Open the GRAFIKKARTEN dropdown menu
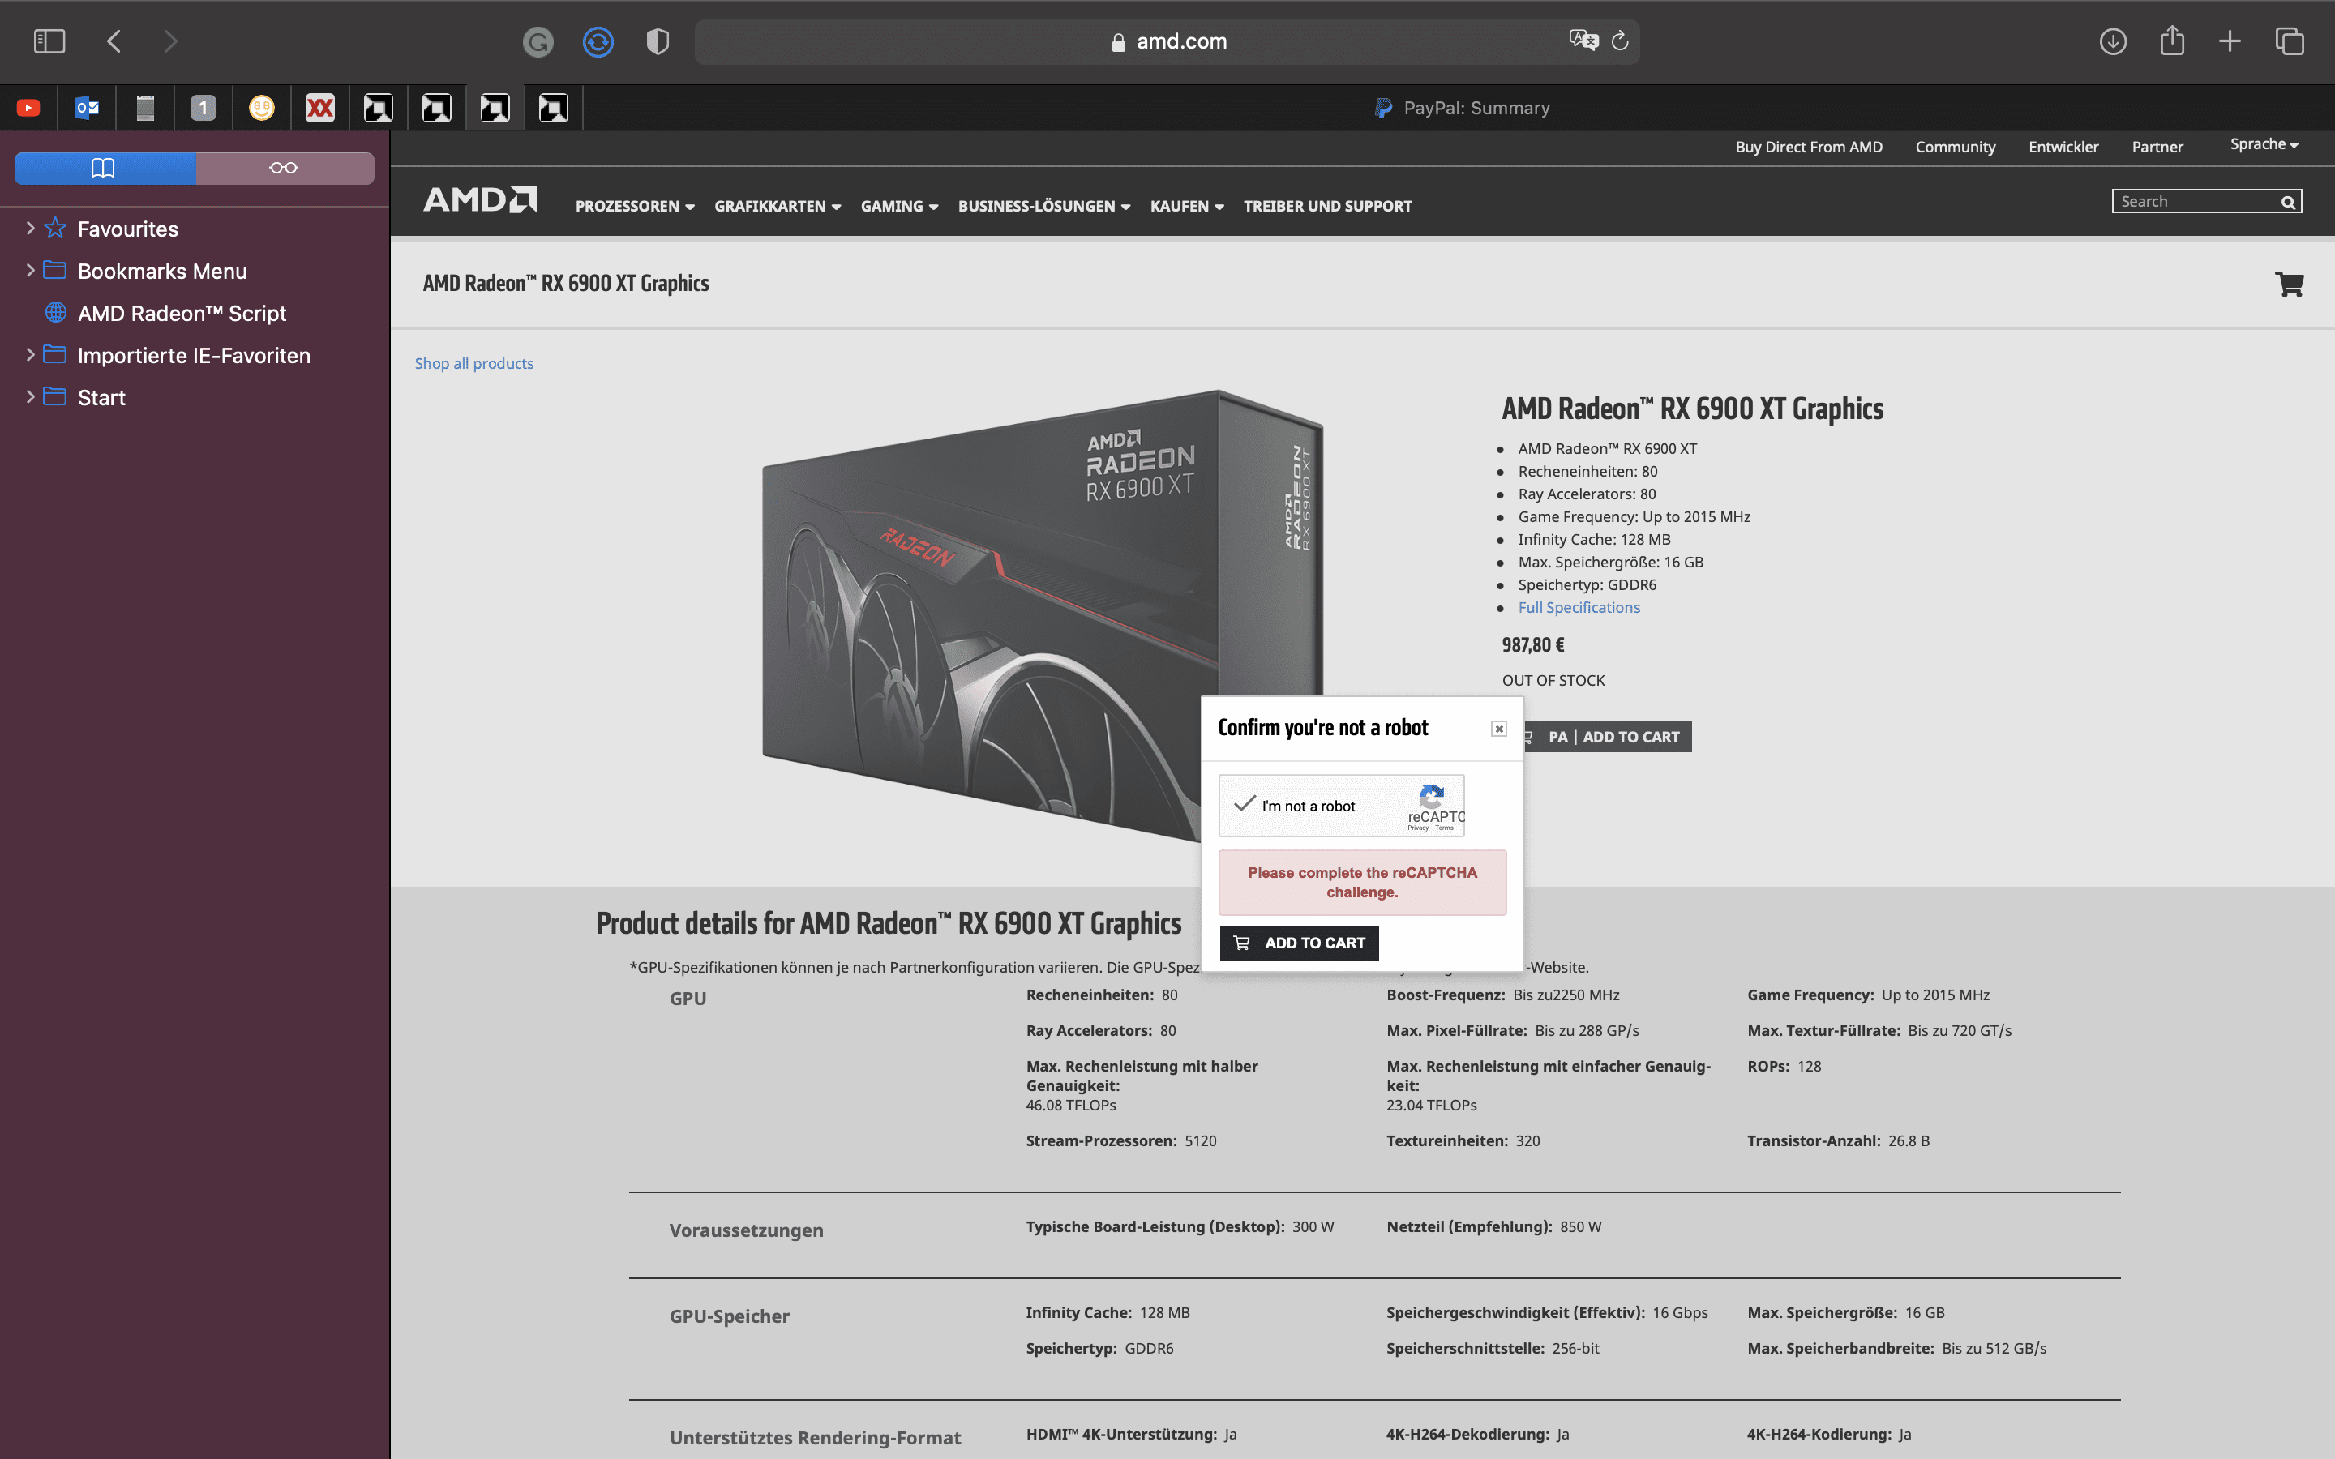The image size is (2335, 1459). (x=777, y=207)
